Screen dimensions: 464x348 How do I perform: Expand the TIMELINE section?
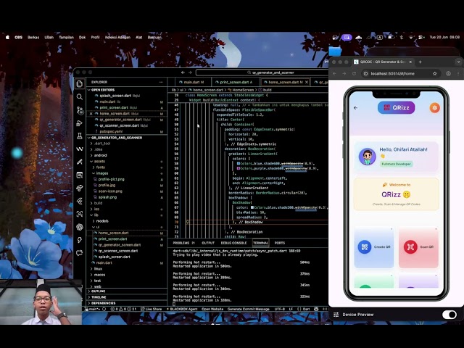[x=99, y=297]
